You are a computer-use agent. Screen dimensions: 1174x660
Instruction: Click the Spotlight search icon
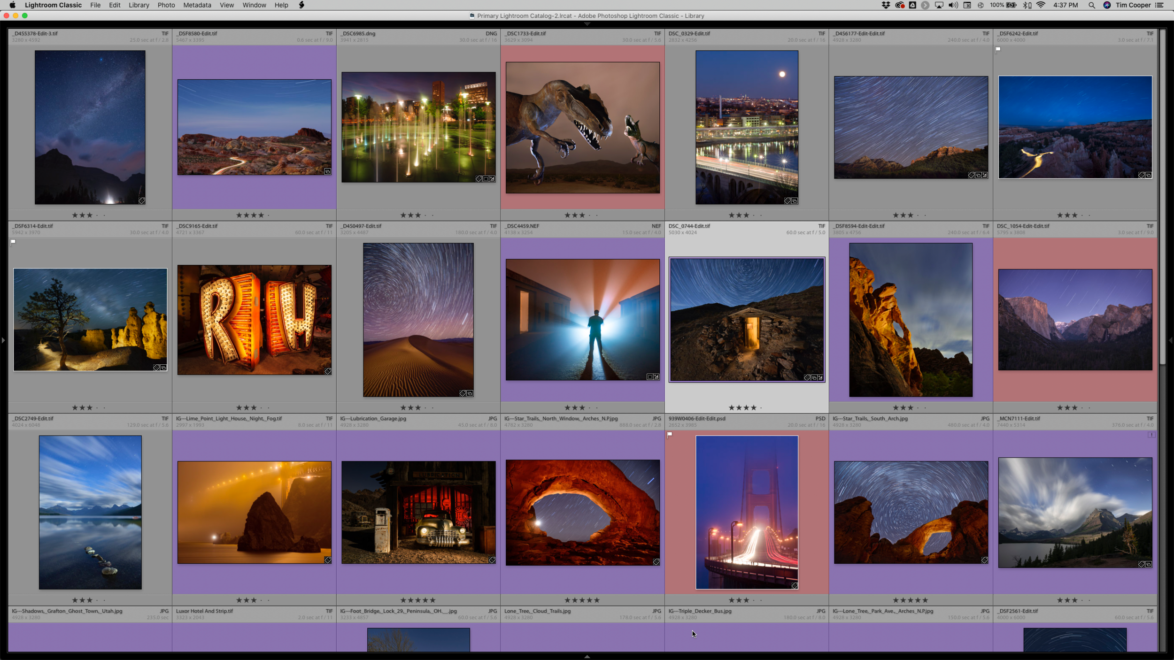tap(1092, 5)
